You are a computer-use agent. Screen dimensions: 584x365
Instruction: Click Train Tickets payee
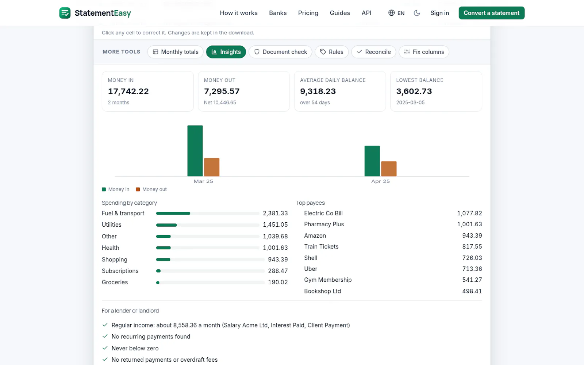click(x=321, y=246)
